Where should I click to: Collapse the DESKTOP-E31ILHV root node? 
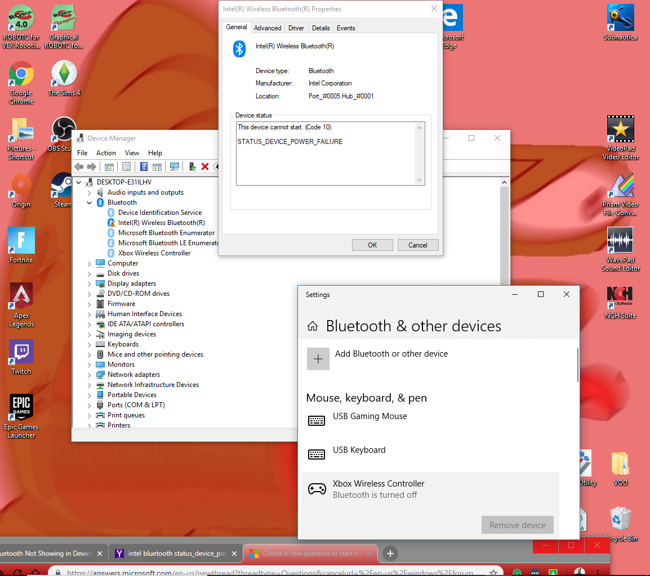click(x=79, y=182)
